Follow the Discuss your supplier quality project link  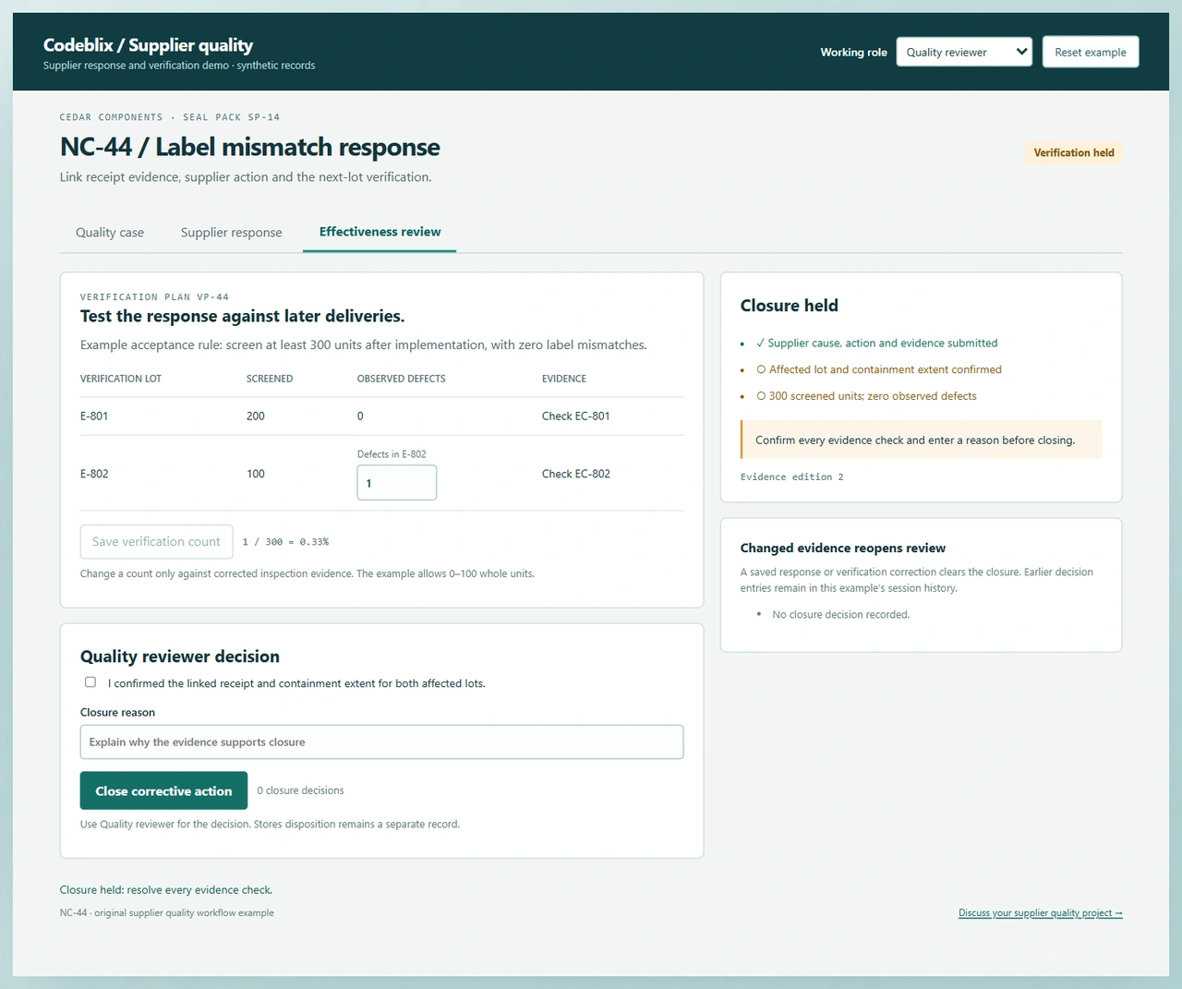(1040, 913)
